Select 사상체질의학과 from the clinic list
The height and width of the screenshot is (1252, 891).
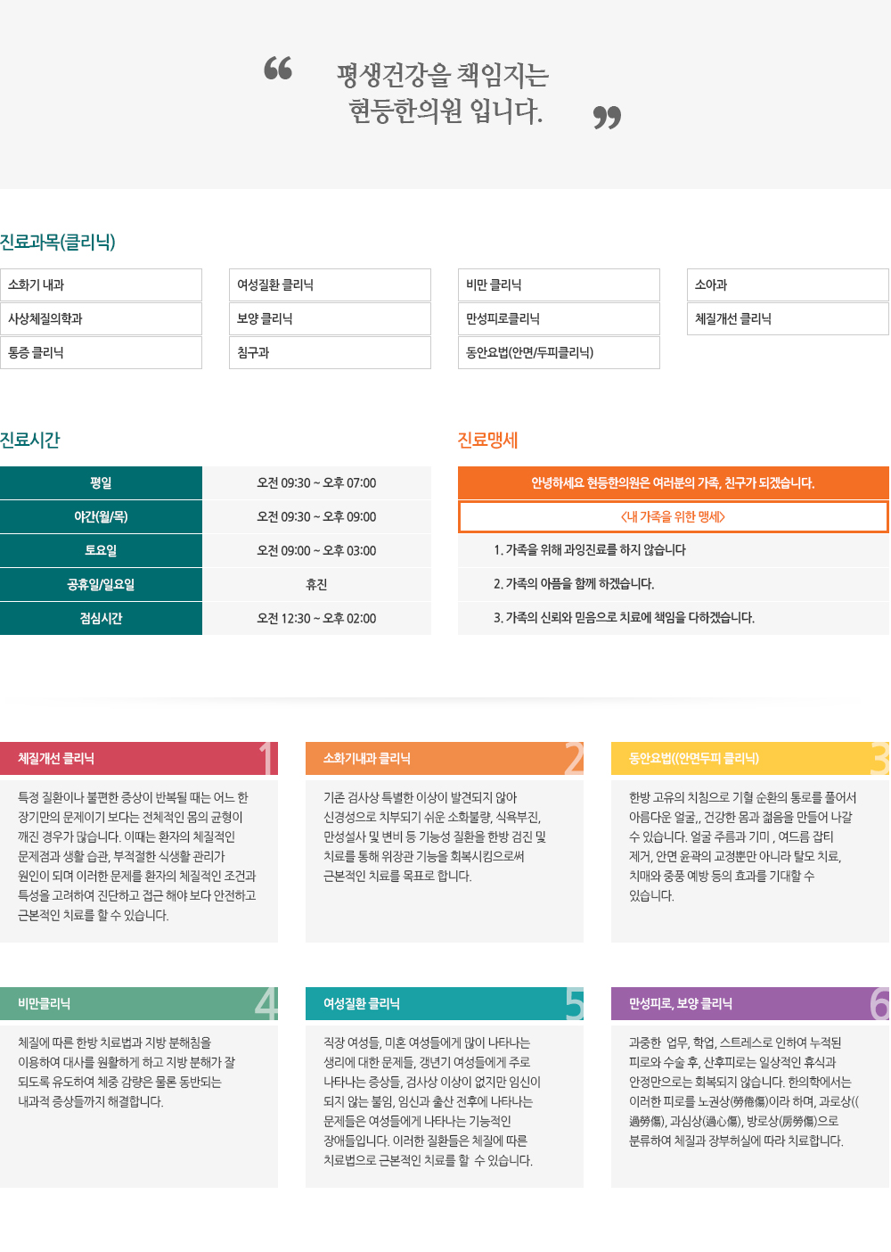tap(101, 319)
